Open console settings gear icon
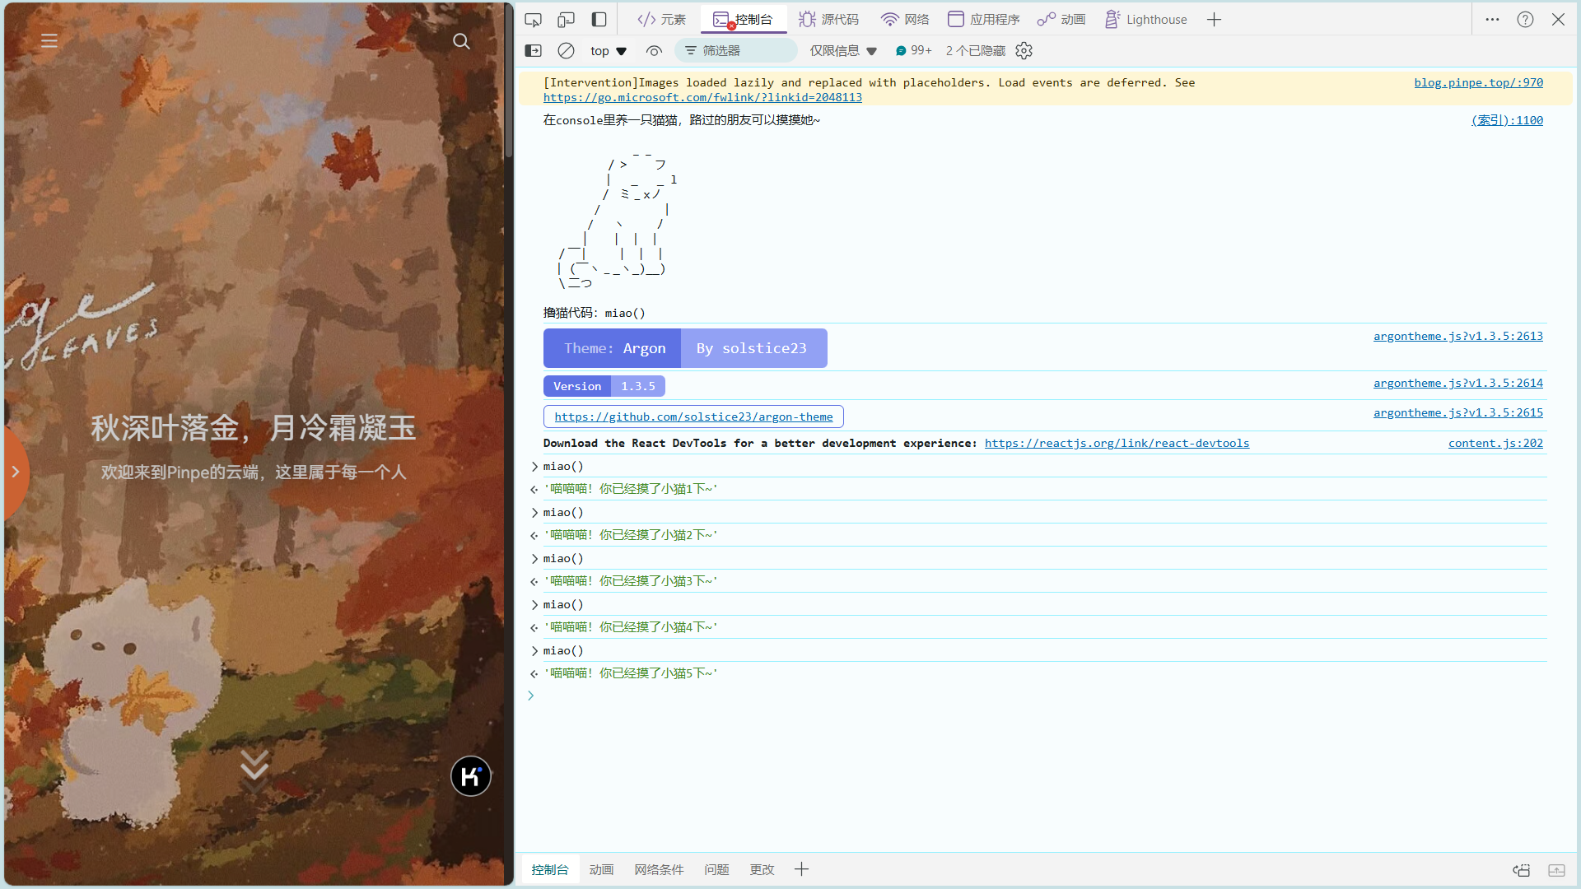Viewport: 1581px width, 889px height. point(1024,51)
